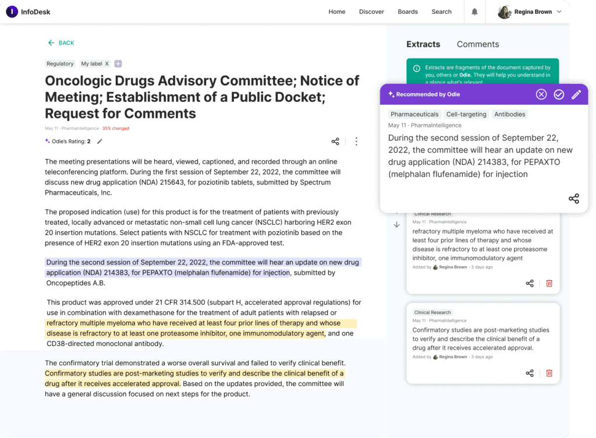Dismiss the Odie recommendation with X icon
Viewport: 596px width, 438px height.
coord(541,94)
